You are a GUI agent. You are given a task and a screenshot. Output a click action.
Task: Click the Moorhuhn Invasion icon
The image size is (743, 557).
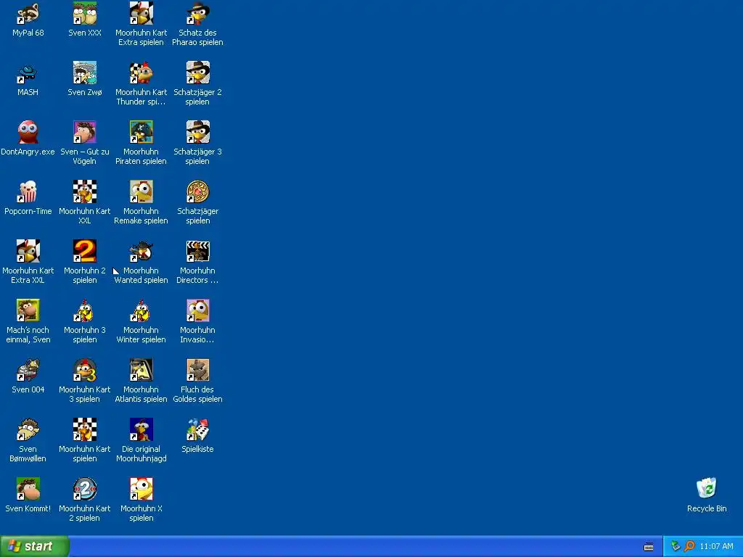click(197, 310)
